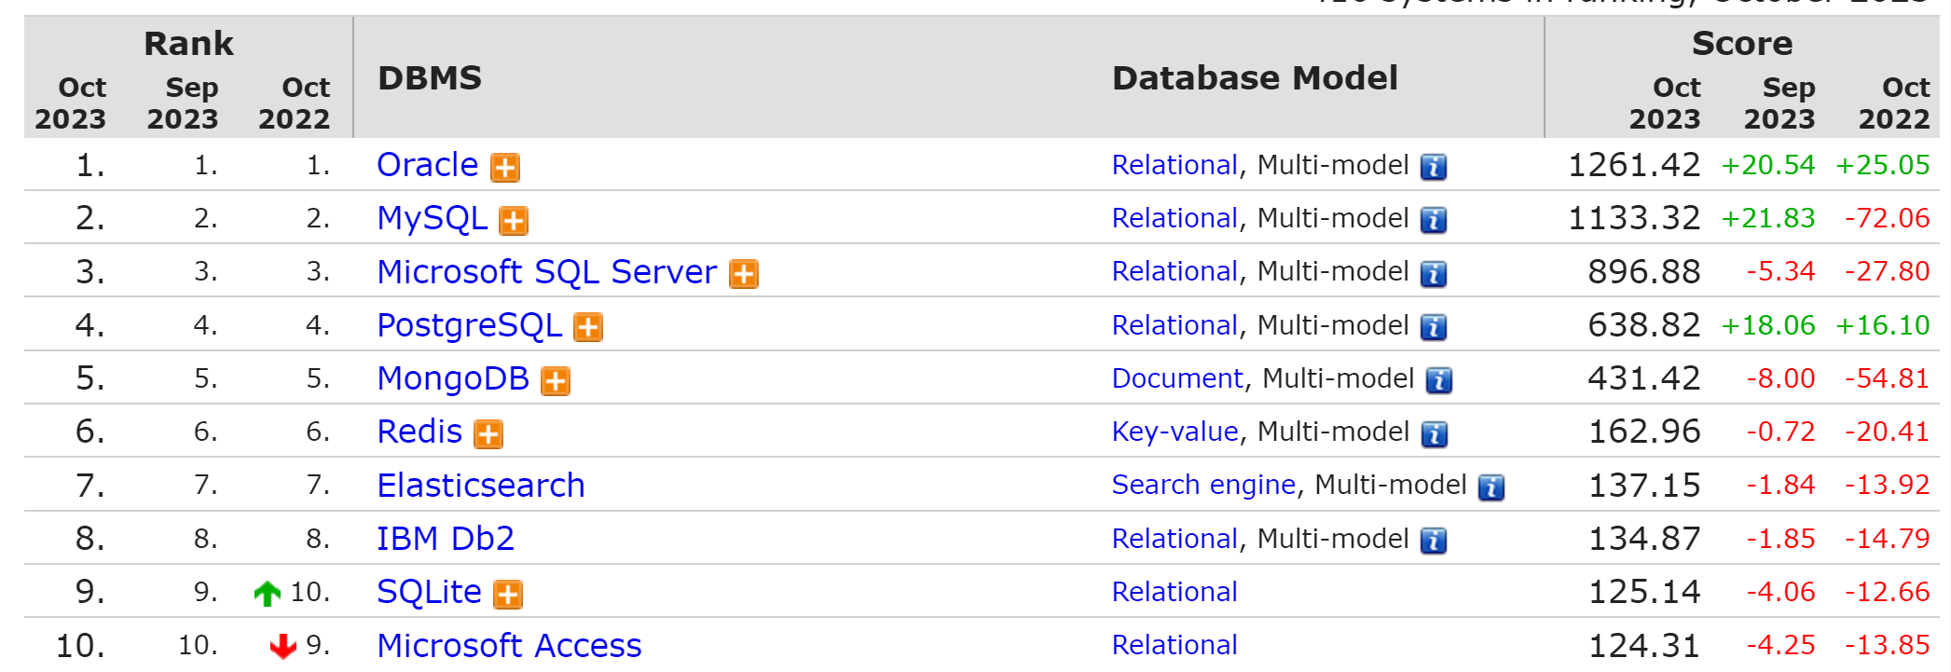Image resolution: width=1951 pixels, height=672 pixels.
Task: Click info icon in the IBM Db2 row
Action: pyautogui.click(x=1433, y=542)
